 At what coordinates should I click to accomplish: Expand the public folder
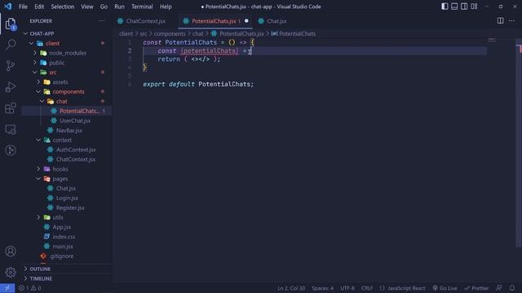tap(35, 63)
